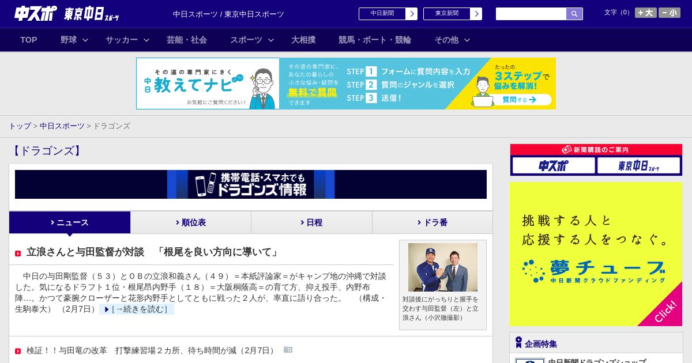Open the 夢チューブ crowdfunding ad
Image resolution: width=692 pixels, height=363 pixels.
tap(596, 254)
